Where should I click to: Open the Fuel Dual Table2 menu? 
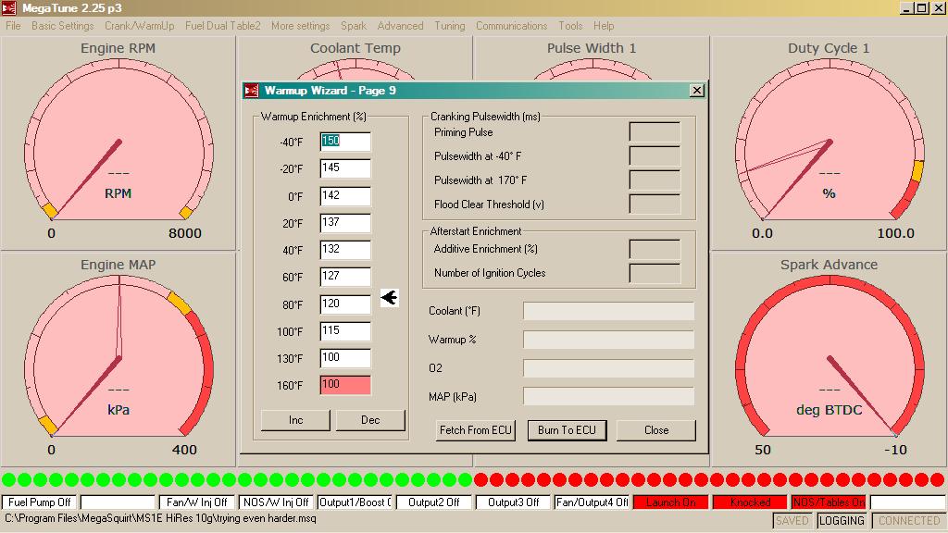tap(222, 26)
